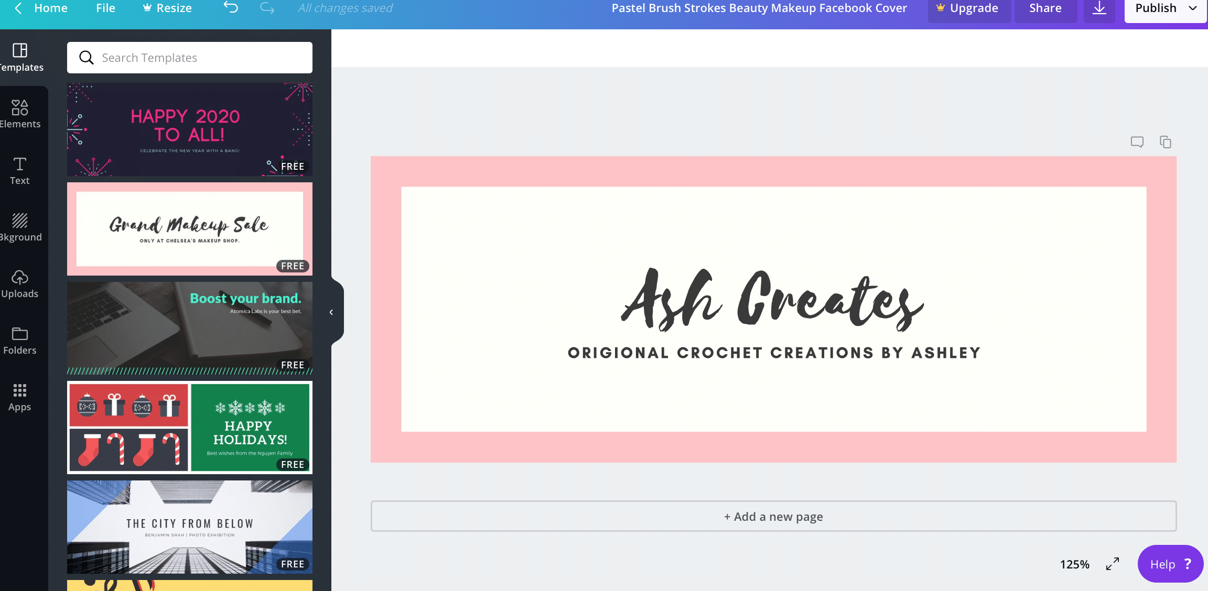Open the Apps grid icon

[20, 397]
